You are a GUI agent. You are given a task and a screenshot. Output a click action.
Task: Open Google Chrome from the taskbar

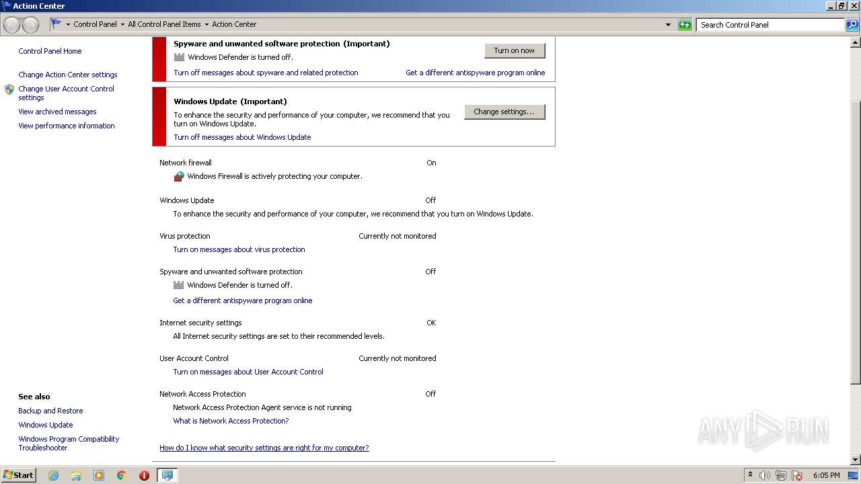coord(122,475)
